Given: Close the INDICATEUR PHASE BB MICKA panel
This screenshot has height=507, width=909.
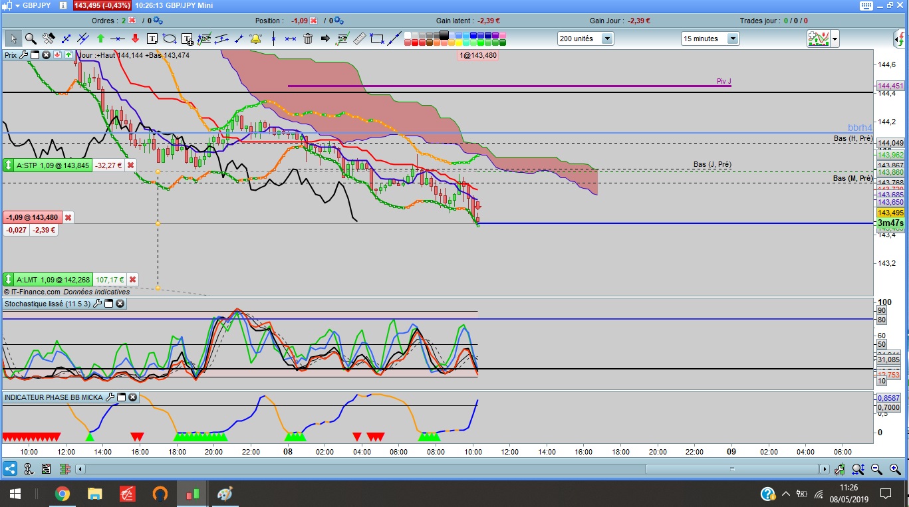Looking at the screenshot, I should point(132,397).
